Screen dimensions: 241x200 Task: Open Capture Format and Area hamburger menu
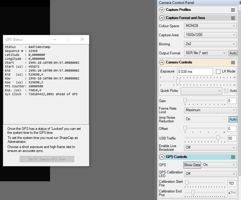point(233,18)
